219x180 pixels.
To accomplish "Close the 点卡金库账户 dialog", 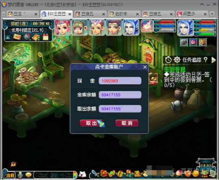I will [x=145, y=67].
